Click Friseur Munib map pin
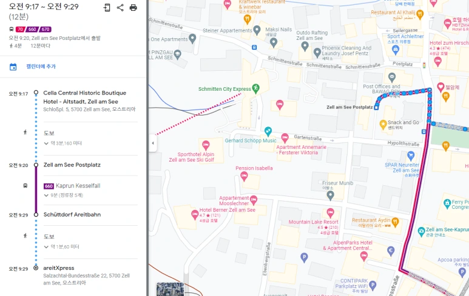469x296 pixels. coord(330,196)
